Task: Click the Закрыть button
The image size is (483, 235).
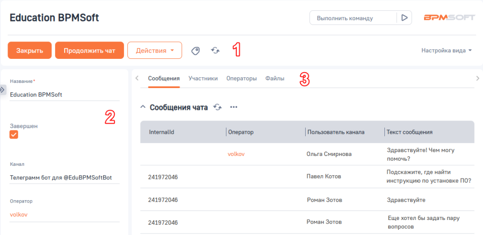Action: tap(30, 50)
